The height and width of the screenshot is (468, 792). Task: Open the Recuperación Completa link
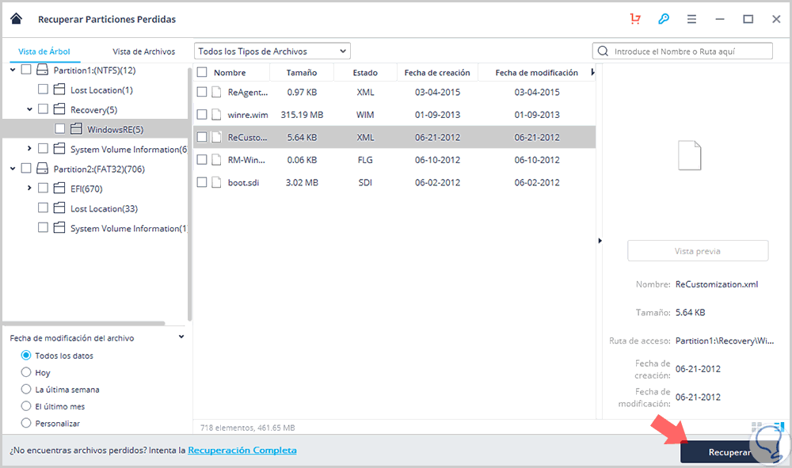(242, 450)
